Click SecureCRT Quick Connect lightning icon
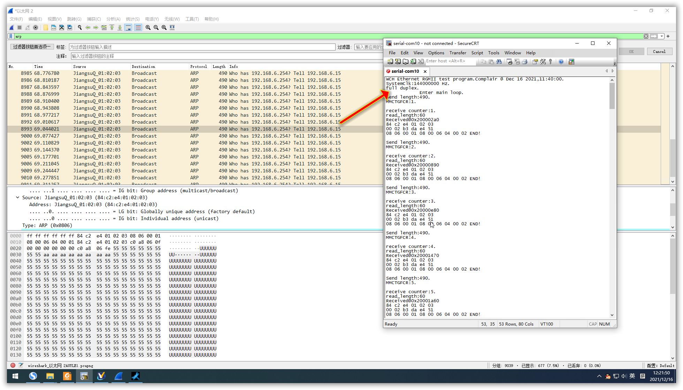 398,62
